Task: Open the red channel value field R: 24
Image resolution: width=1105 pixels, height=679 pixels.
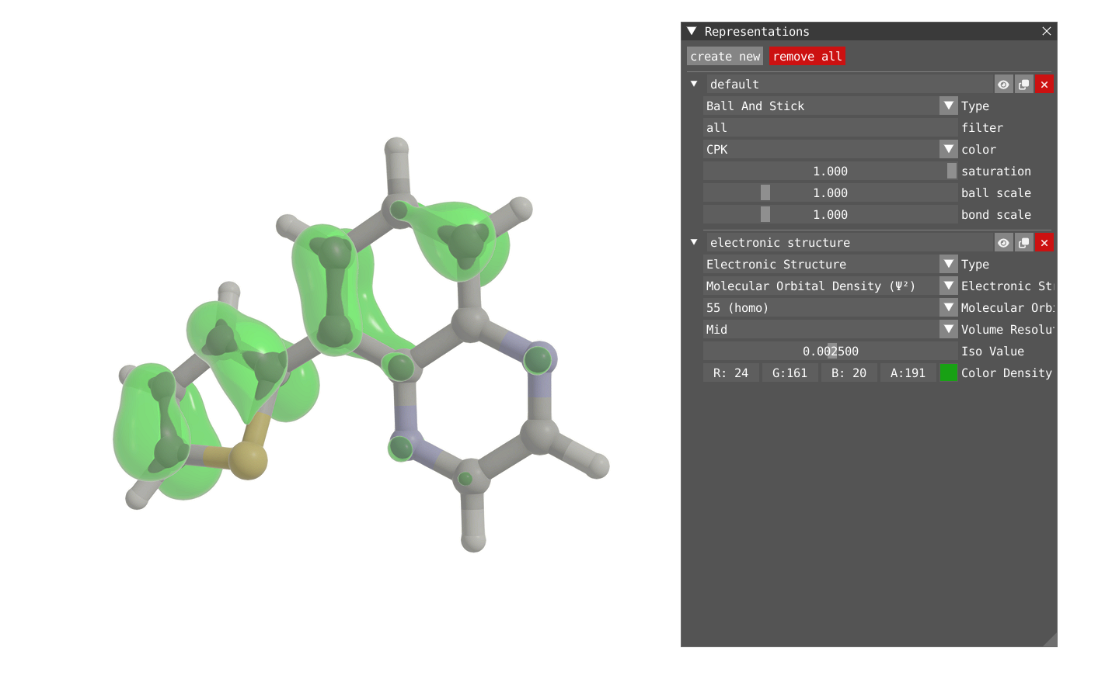Action: 730,372
